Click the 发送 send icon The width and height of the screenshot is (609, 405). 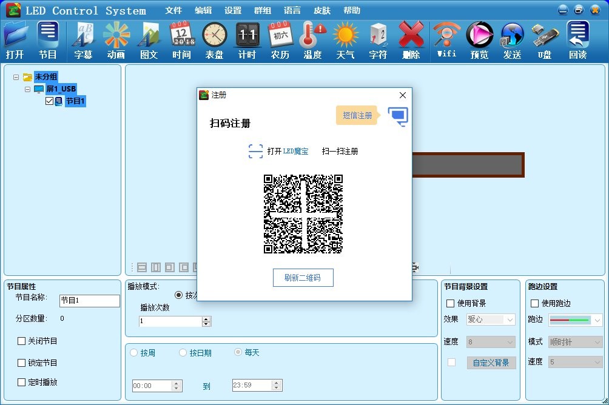tap(512, 39)
